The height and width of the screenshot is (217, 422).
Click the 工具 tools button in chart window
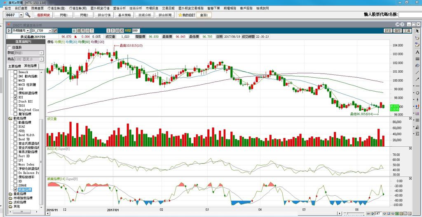tap(407, 30)
